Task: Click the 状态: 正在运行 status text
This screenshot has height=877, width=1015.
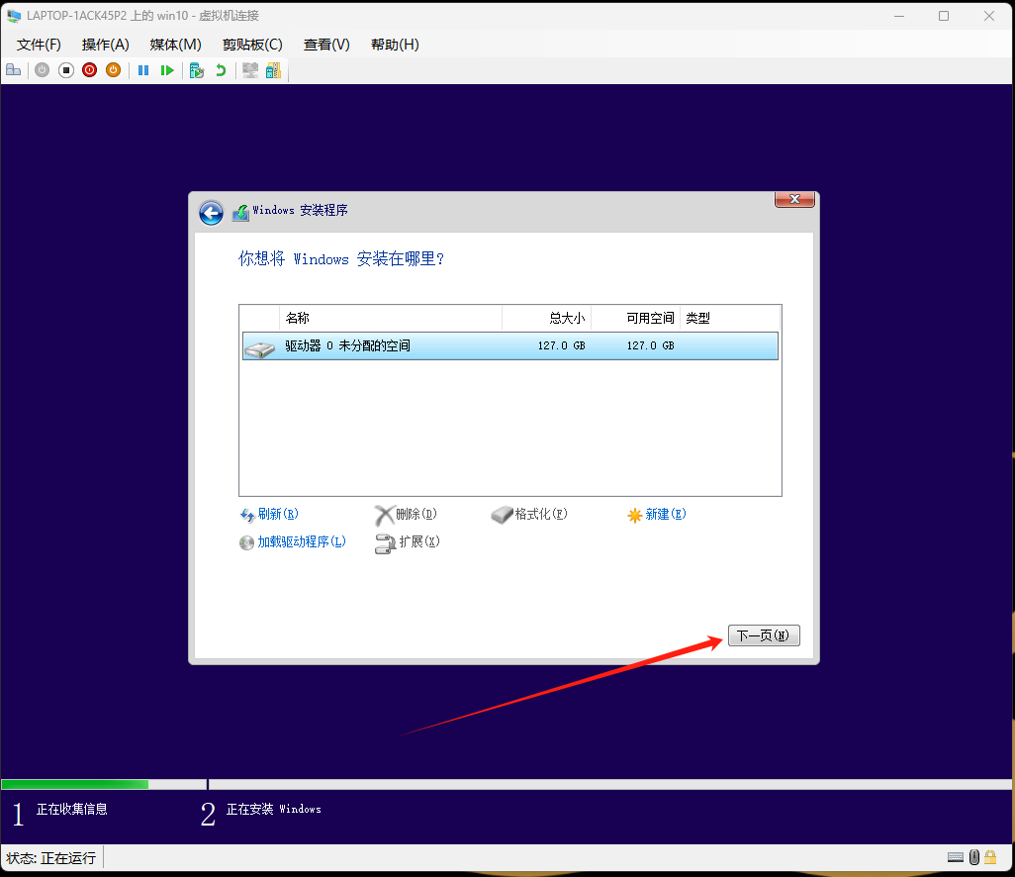Action: (51, 858)
